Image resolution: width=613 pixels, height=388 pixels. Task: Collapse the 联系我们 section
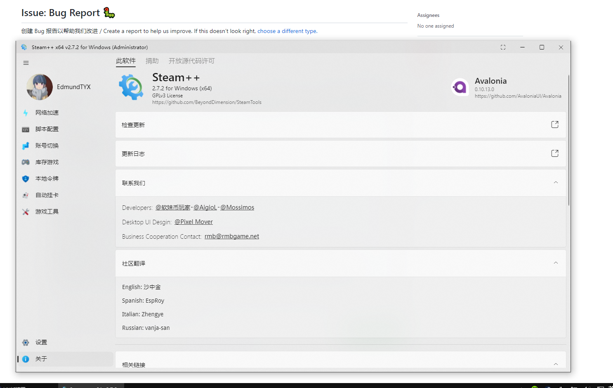point(556,183)
